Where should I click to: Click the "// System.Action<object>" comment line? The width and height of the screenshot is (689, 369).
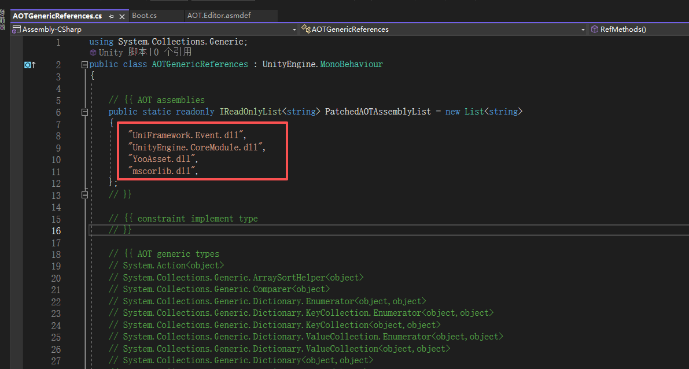point(167,266)
